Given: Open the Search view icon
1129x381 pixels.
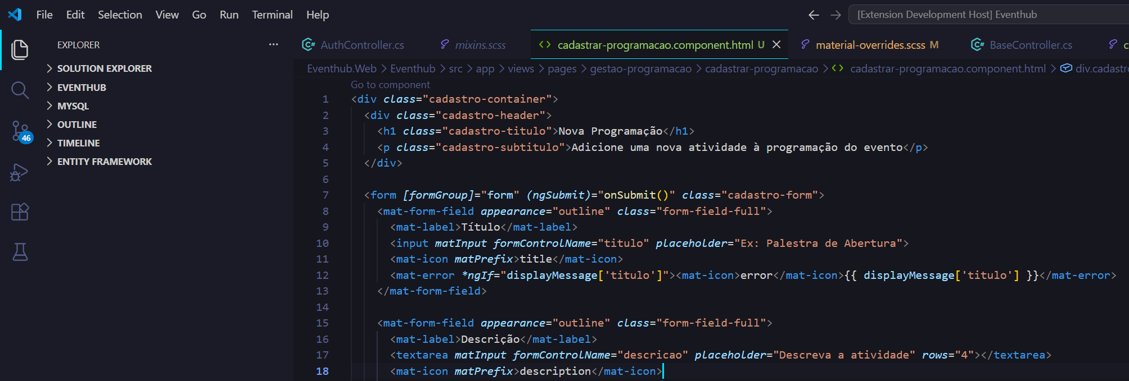Looking at the screenshot, I should 20,90.
